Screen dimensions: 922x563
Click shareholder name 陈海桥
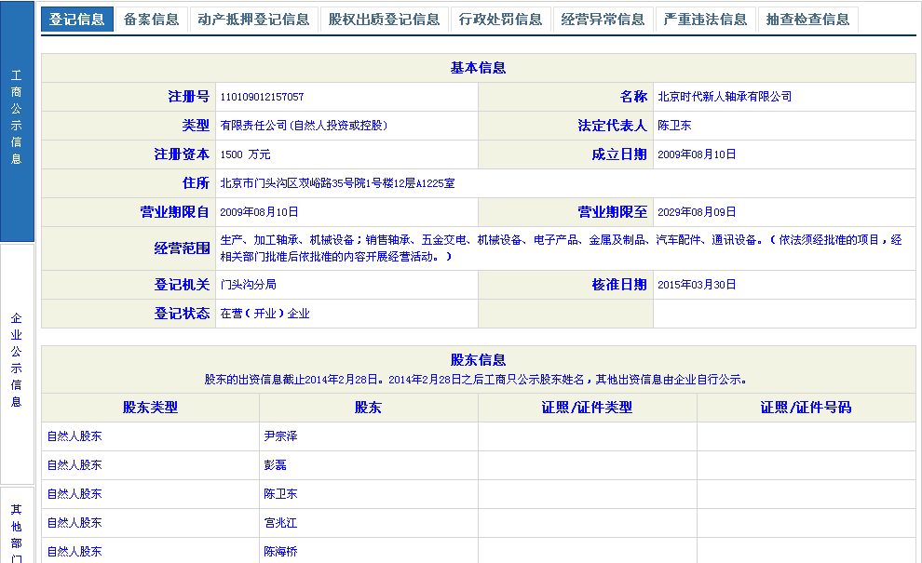point(280,552)
